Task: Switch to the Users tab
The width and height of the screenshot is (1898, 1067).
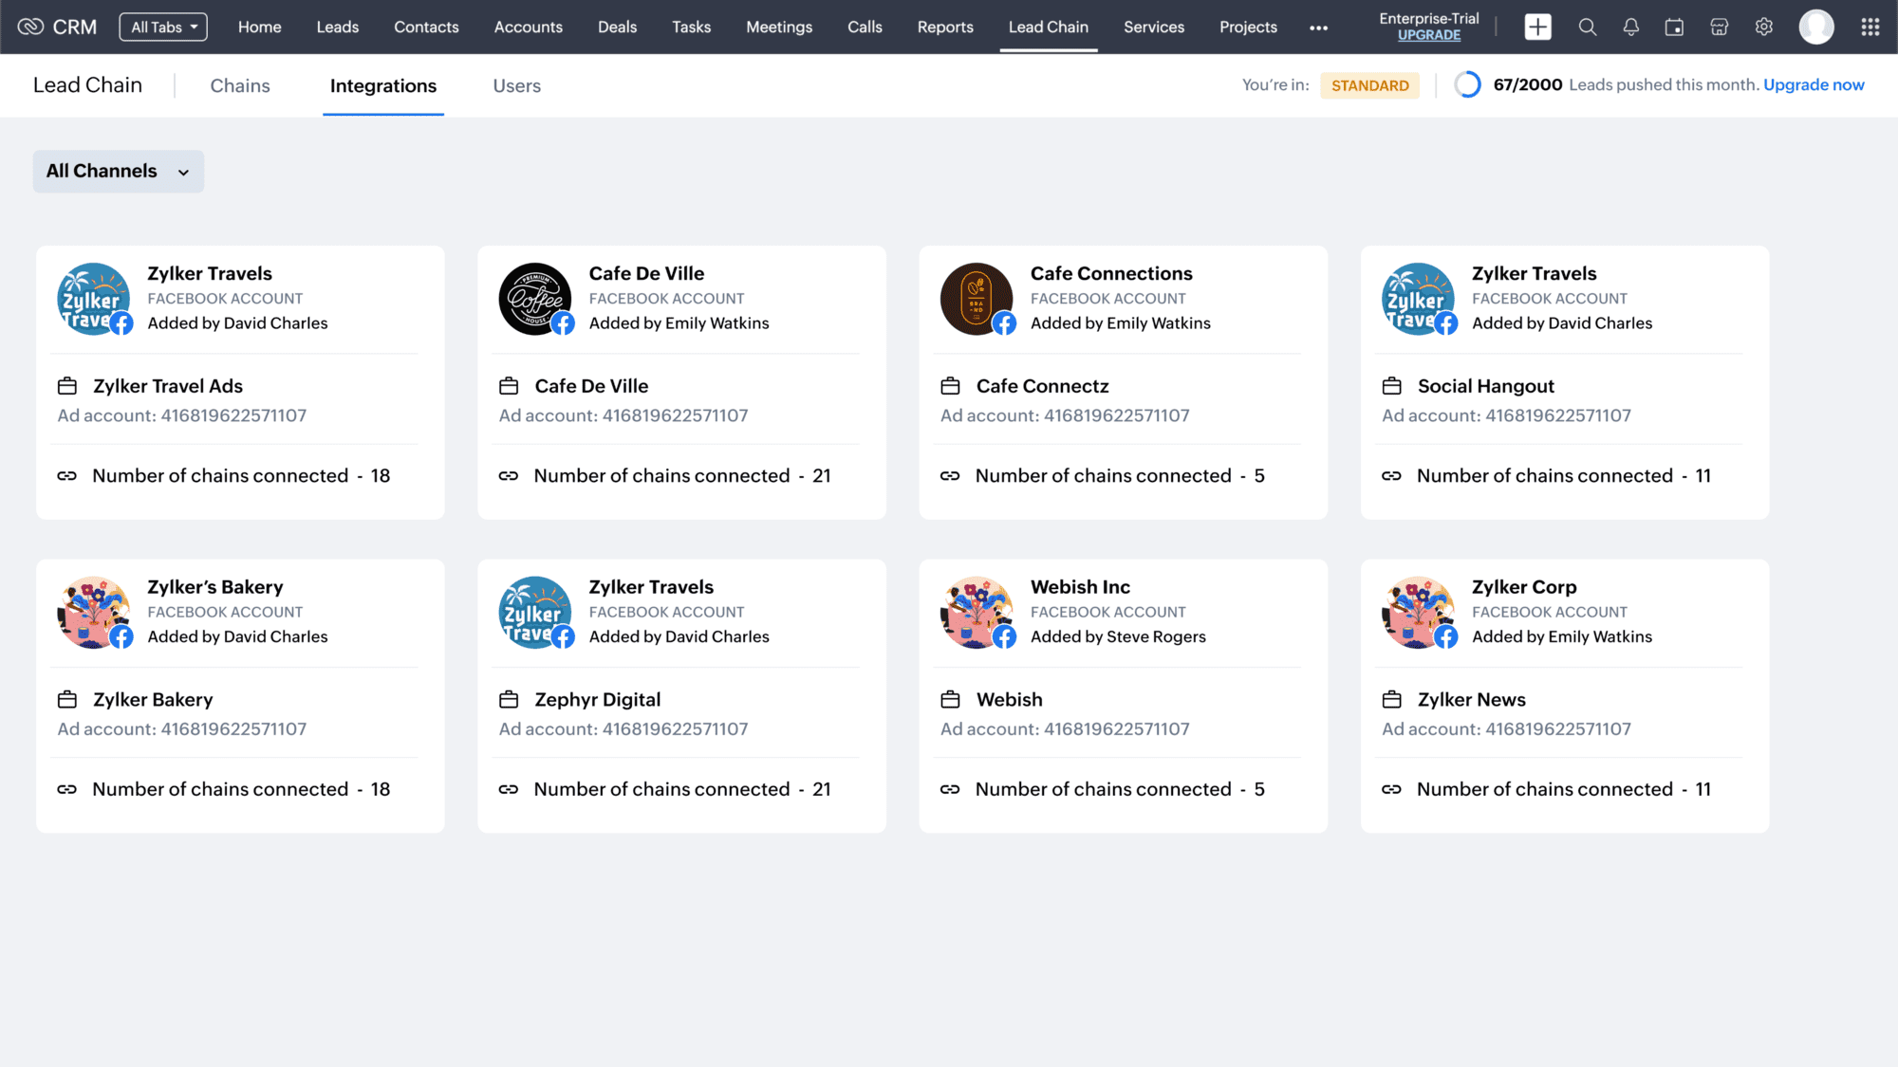Action: [x=516, y=85]
